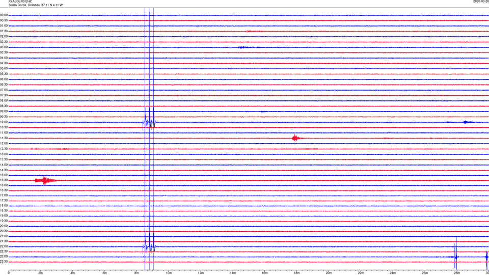Click the small blue event on 03:00 trace
The width and height of the screenshot is (489, 275).
pos(243,47)
